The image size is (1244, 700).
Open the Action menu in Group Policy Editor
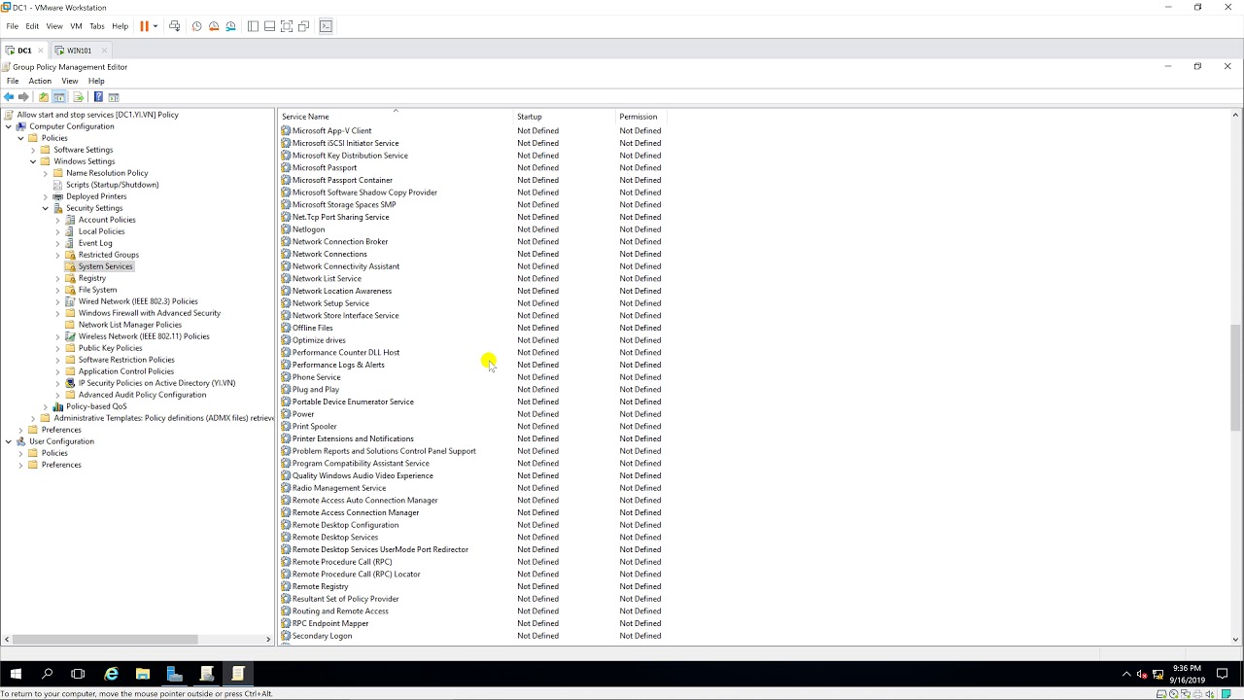point(40,81)
